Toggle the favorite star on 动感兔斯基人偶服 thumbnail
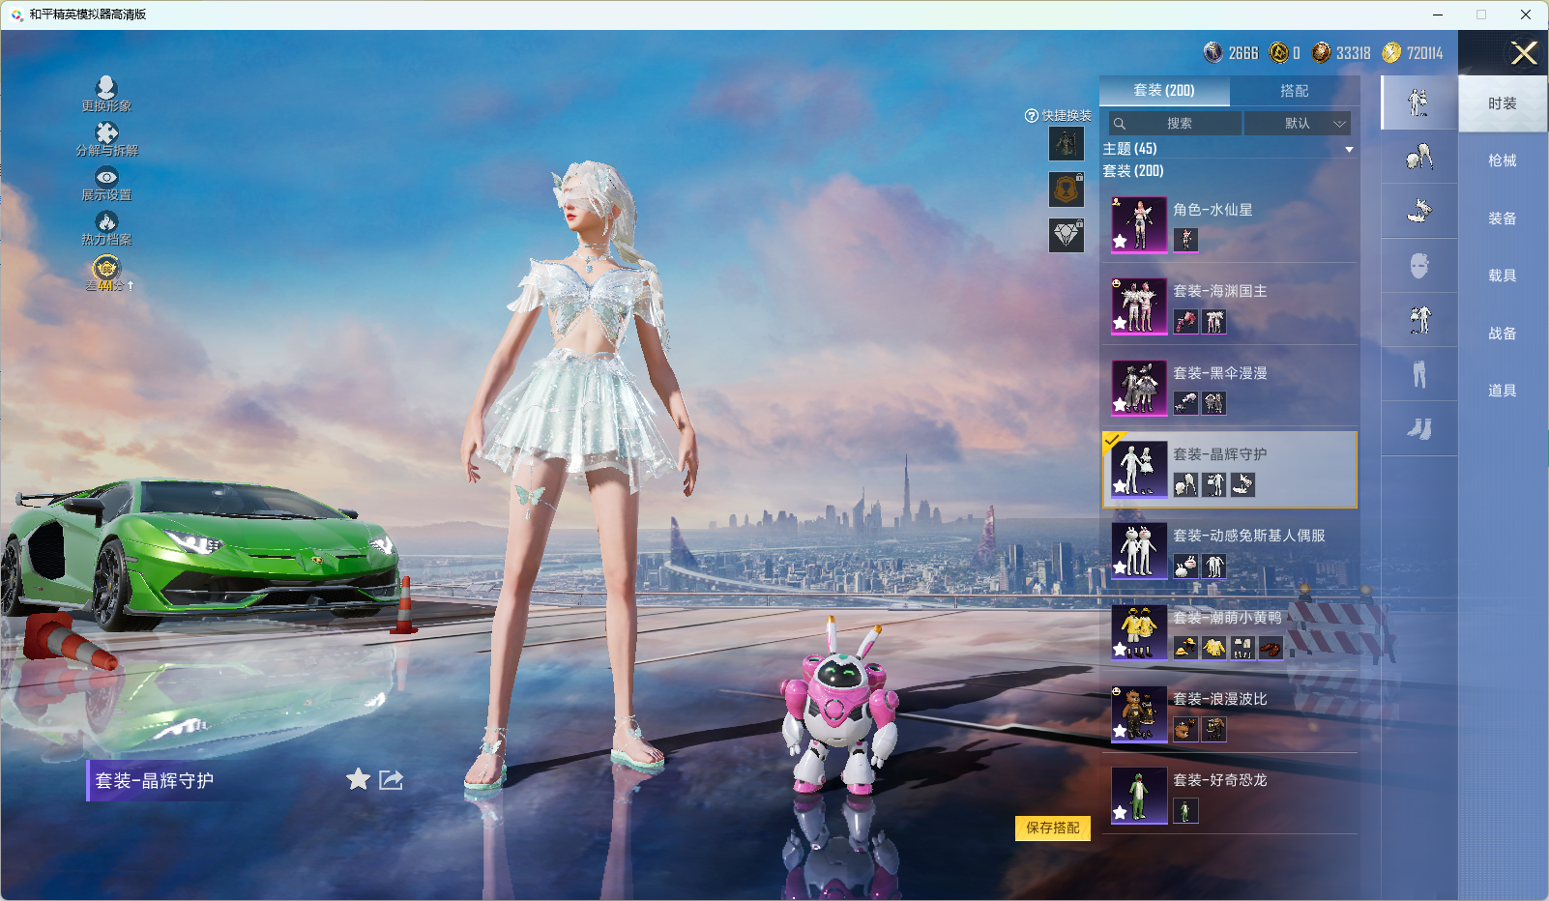 tap(1120, 568)
